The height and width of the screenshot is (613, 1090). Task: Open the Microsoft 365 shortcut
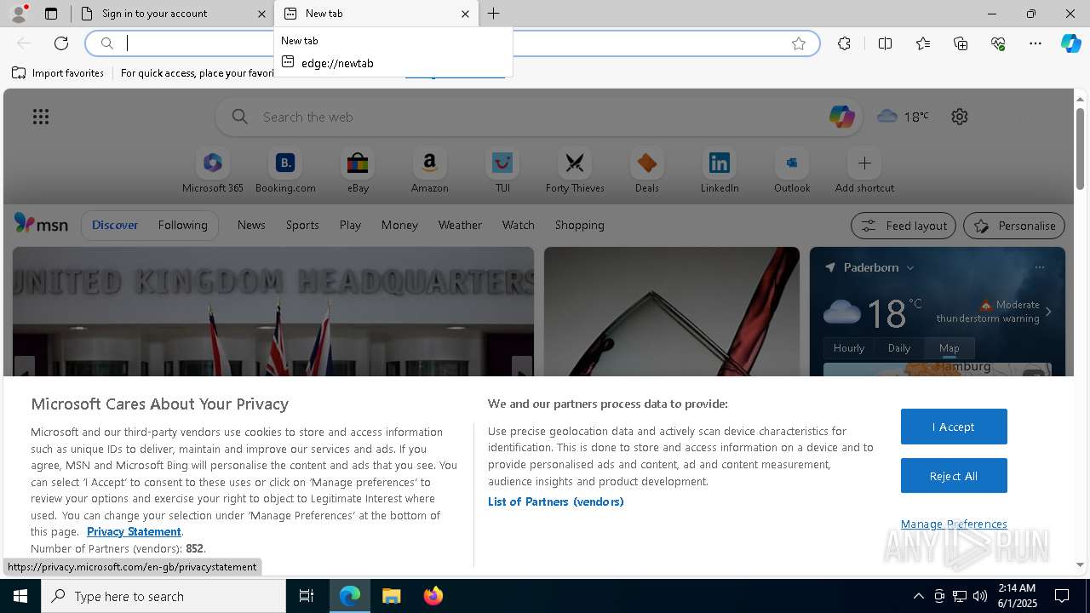click(213, 171)
